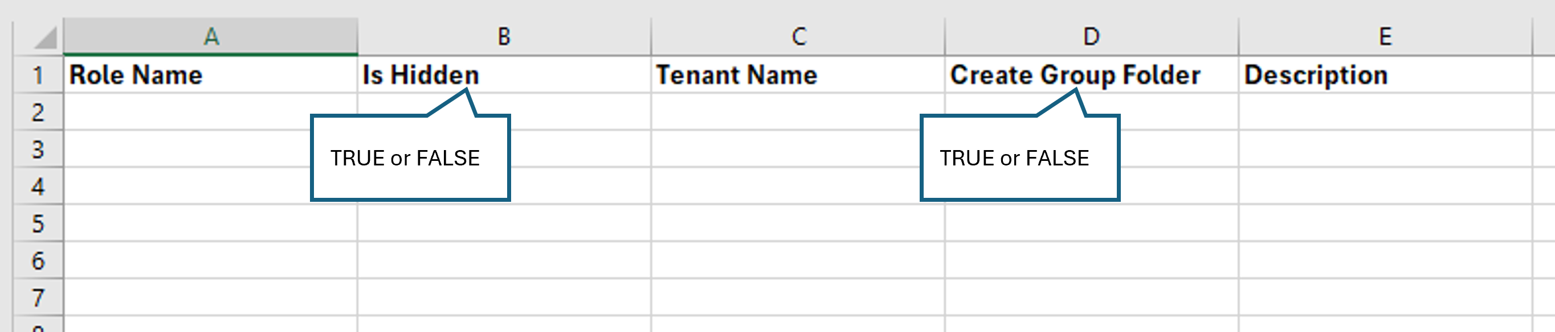This screenshot has height=332, width=1555.
Task: Select column D header
Action: tap(1091, 37)
